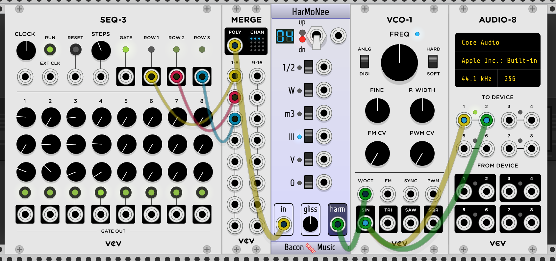Toggle the V interval switch

(x=309, y=159)
